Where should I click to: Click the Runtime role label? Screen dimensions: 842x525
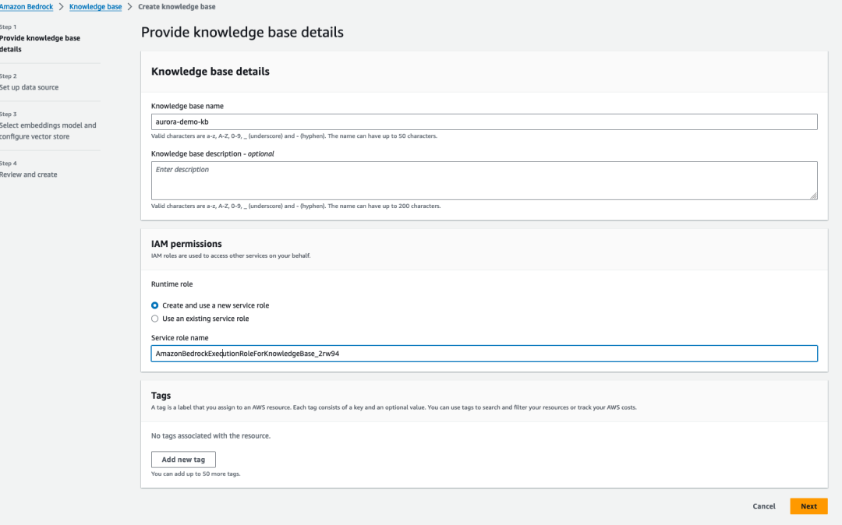172,284
